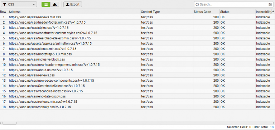Select vidhuky.css address row
This screenshot has width=275, height=130.
point(74,107)
